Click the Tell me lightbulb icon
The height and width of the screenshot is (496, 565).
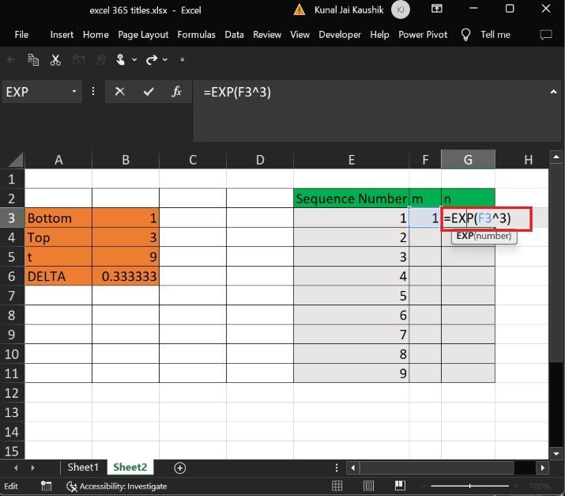(x=465, y=35)
